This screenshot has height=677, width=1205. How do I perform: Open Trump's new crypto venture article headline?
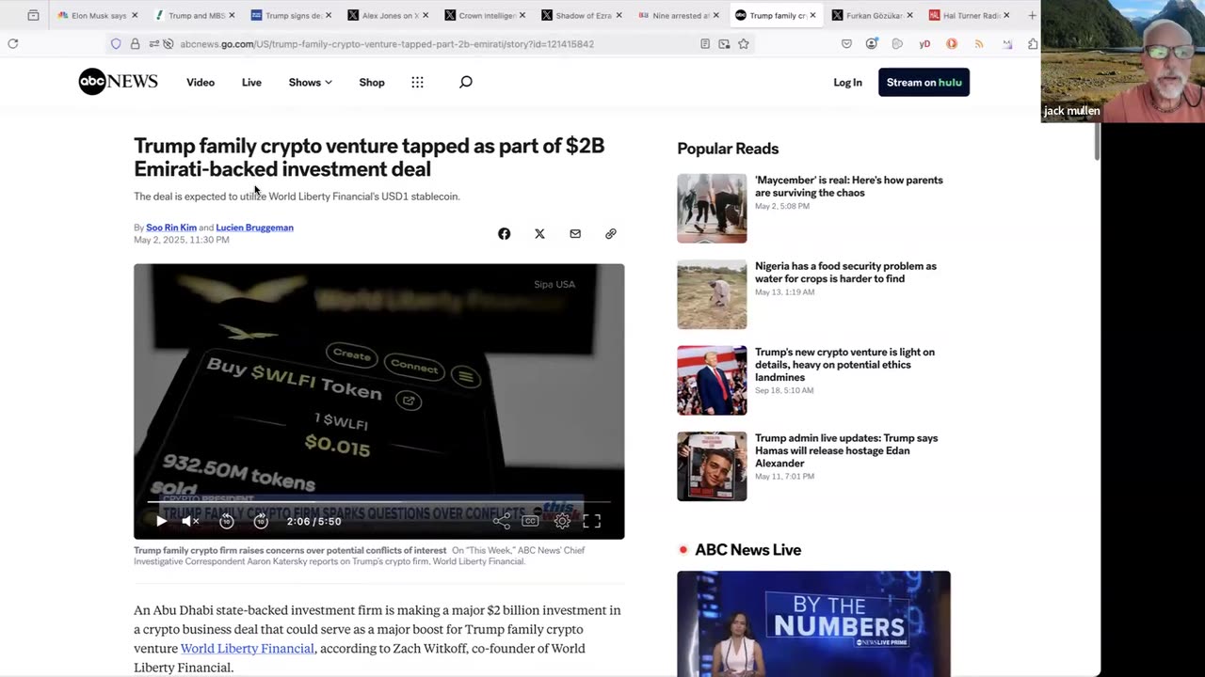pos(844,365)
